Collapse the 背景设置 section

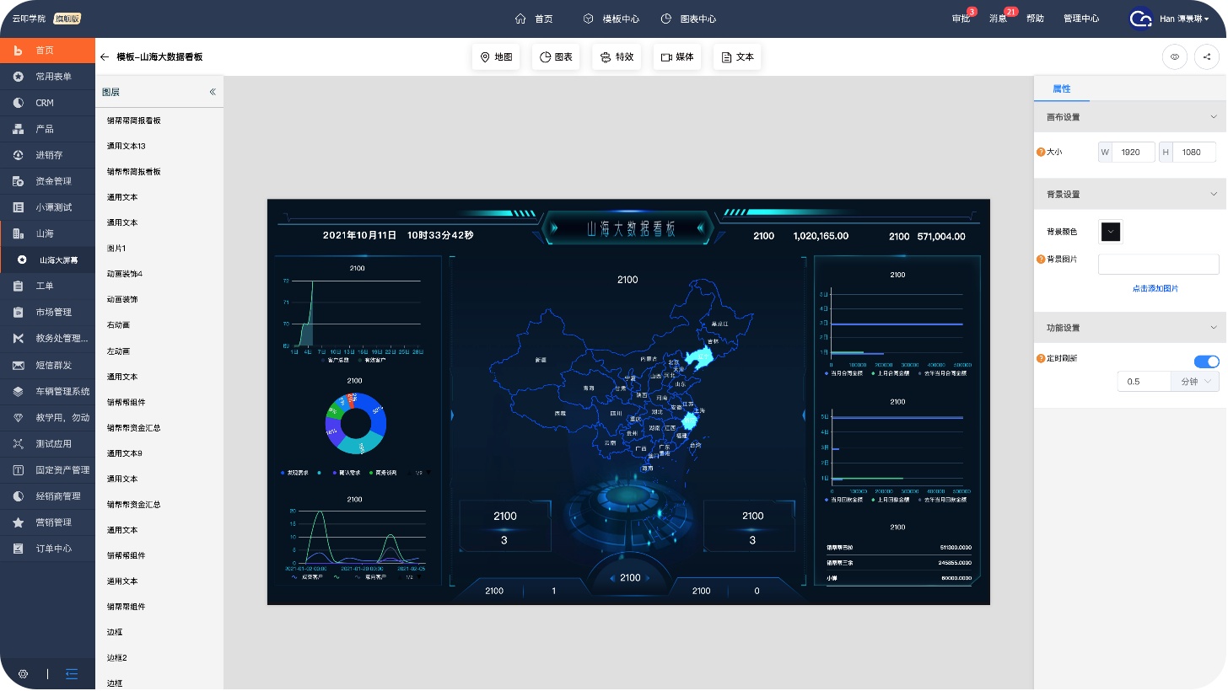tap(1214, 194)
